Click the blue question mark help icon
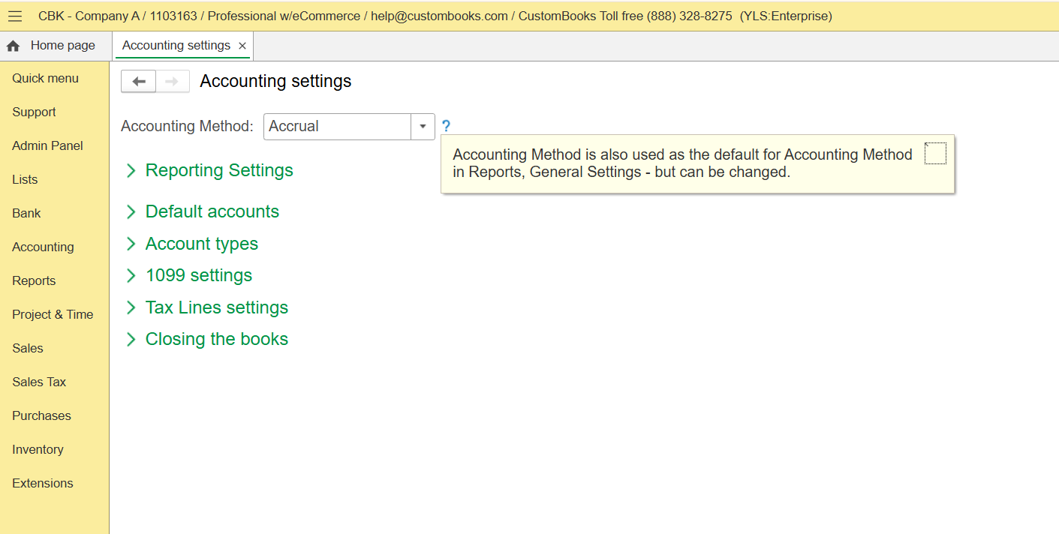1059x534 pixels. pos(446,127)
